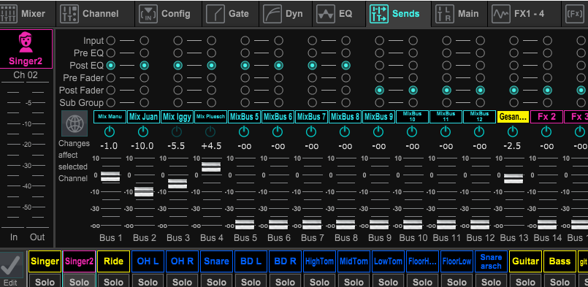Solo the Singer channel
The image size is (588, 287).
tap(45, 281)
